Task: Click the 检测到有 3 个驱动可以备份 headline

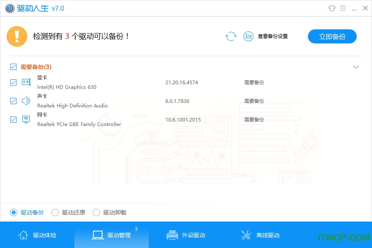Action: [x=81, y=36]
